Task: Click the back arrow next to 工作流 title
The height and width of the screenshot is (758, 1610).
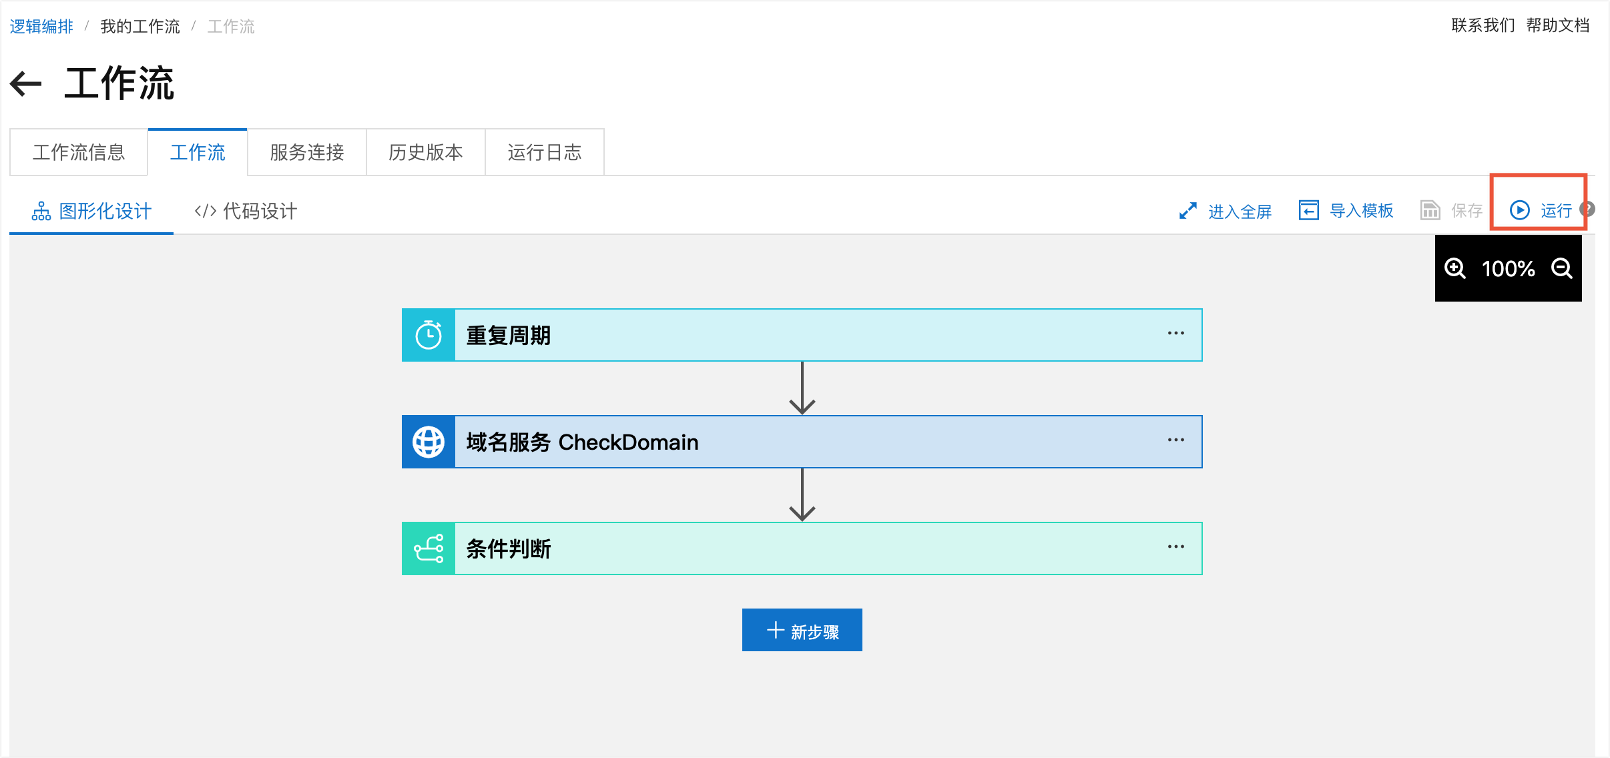Action: click(x=26, y=84)
